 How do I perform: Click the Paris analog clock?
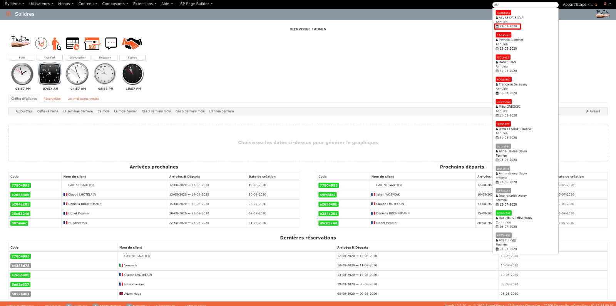coord(22,74)
